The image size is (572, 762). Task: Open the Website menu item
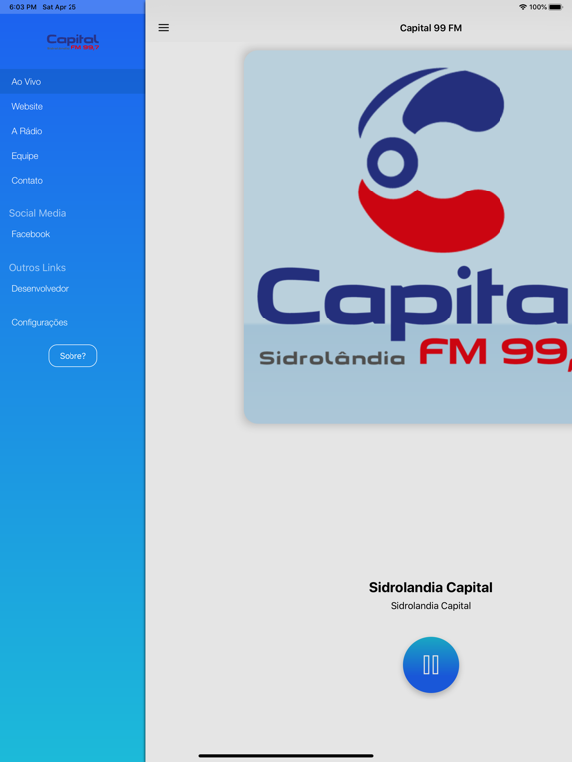tap(72, 106)
